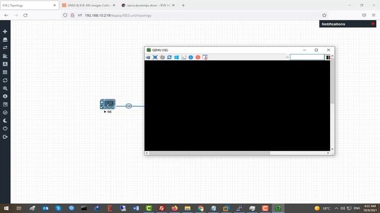Open Lab details icon in sidebar
This screenshot has width=380, height=213.
[x=5, y=104]
